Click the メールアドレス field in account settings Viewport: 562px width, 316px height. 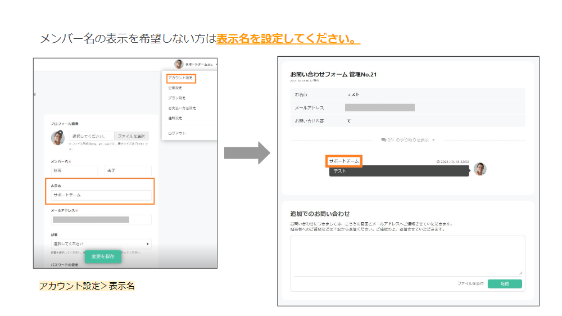click(x=101, y=219)
